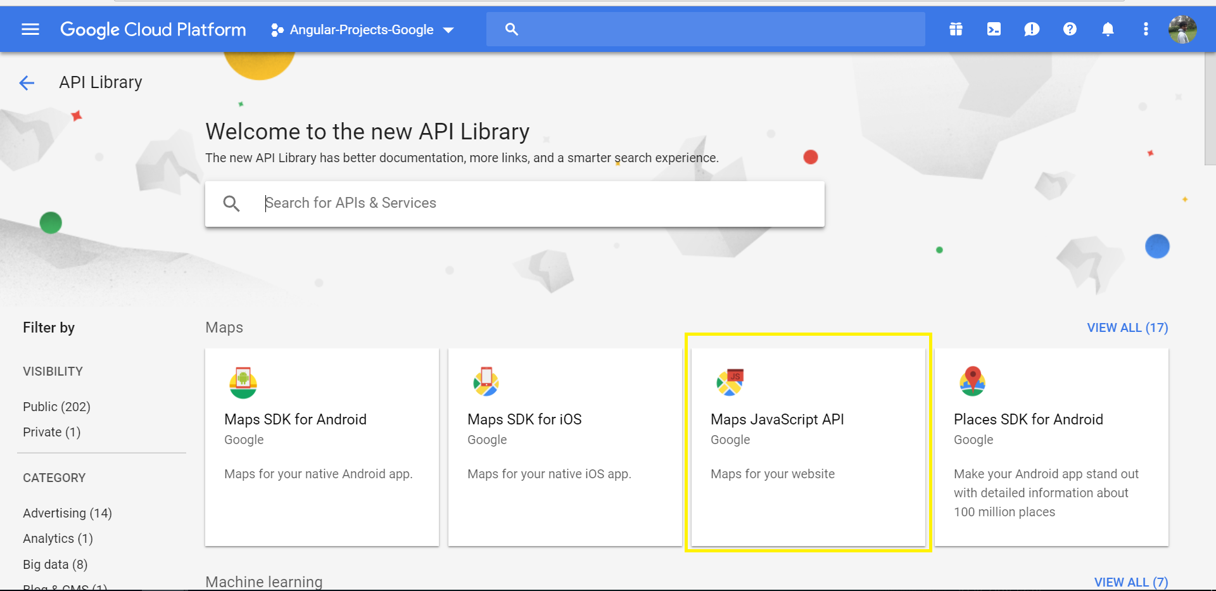Click the 'Maps for your website' description
Screen dimensions: 1216x591
click(x=773, y=474)
